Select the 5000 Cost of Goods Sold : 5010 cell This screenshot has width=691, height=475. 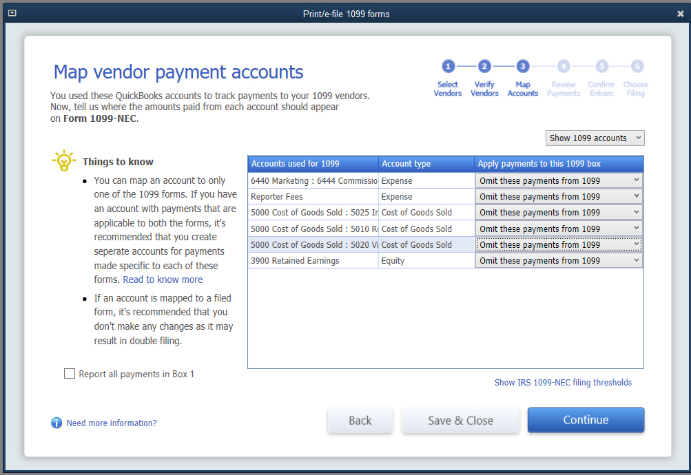313,229
